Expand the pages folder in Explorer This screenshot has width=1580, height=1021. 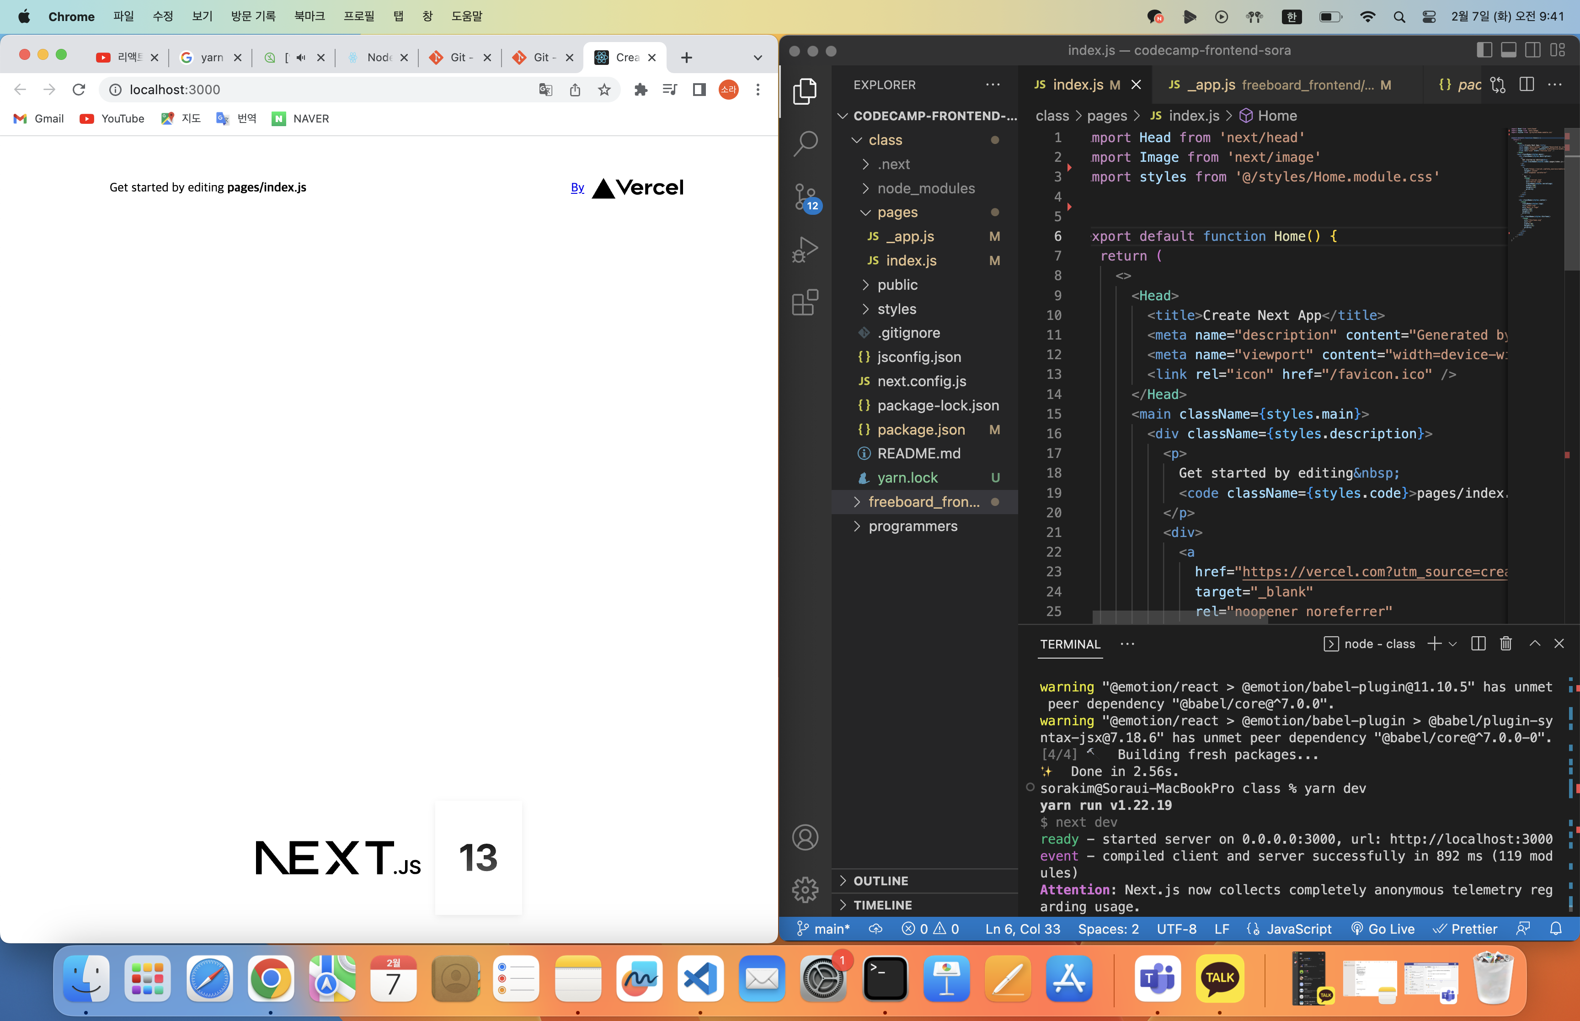(897, 212)
